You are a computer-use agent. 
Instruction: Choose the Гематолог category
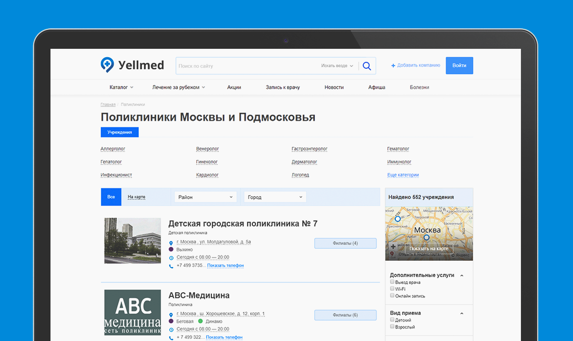[398, 149]
